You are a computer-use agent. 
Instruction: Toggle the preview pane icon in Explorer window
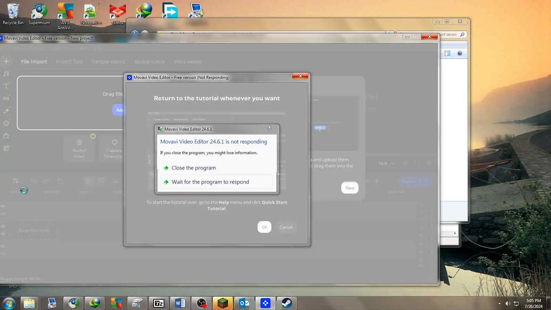pos(447,53)
